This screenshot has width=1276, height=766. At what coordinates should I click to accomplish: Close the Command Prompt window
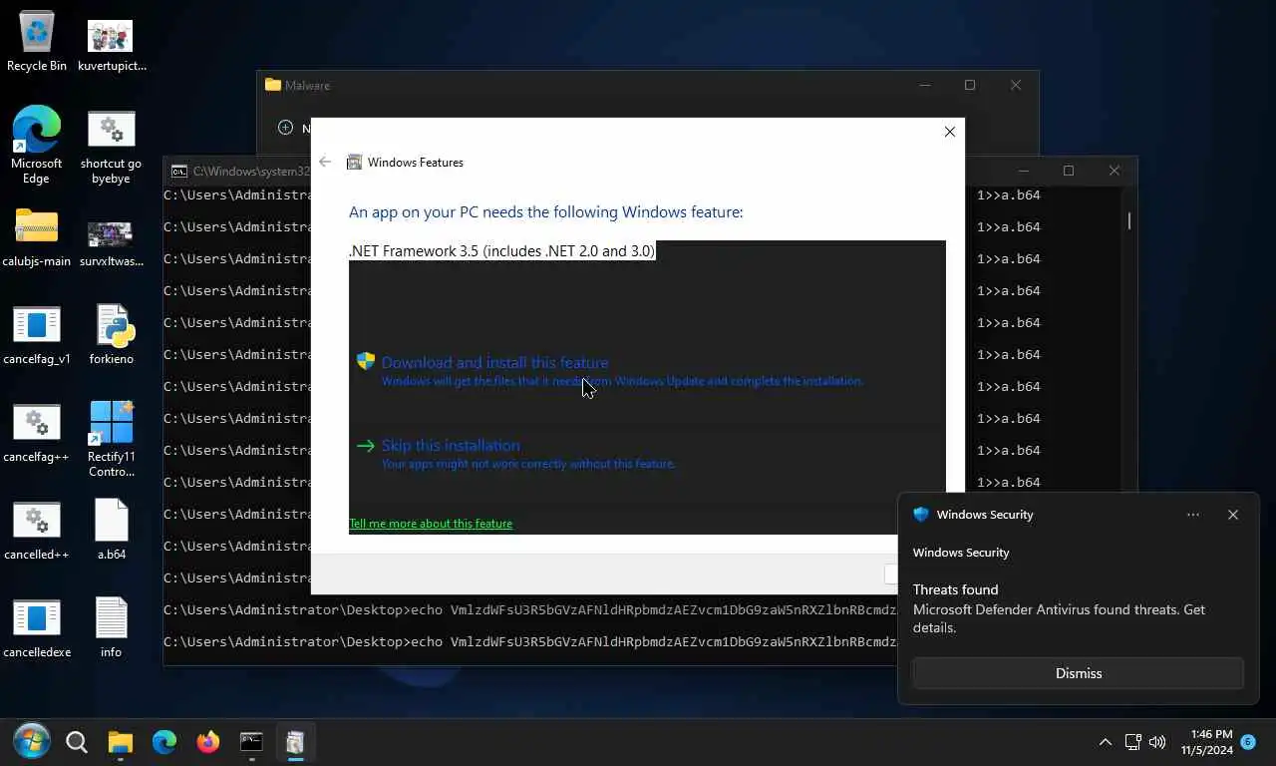[1115, 172]
